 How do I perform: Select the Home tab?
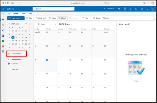16,13
